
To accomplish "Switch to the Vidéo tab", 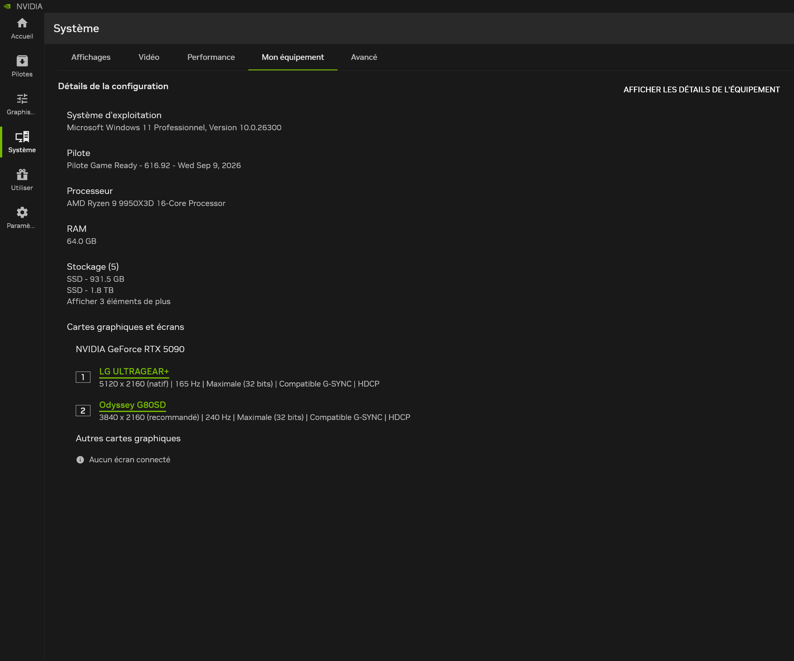I will click(149, 57).
